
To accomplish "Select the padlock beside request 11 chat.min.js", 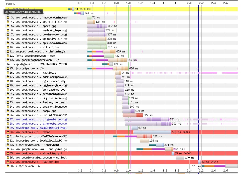I will click(8, 51).
